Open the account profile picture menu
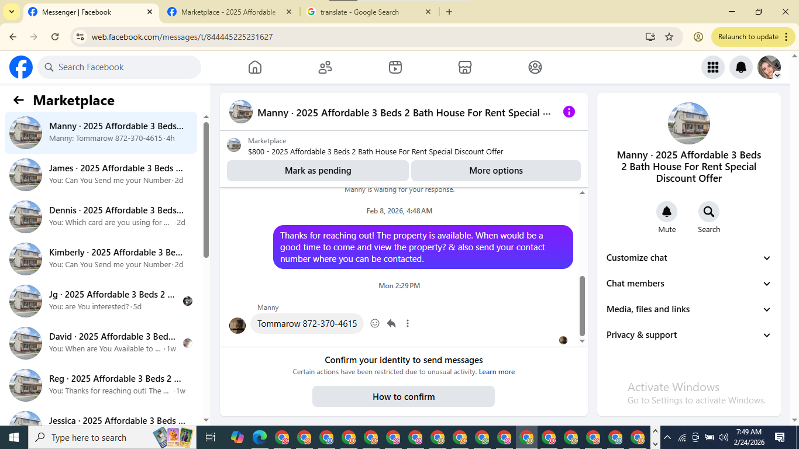This screenshot has height=449, width=799. click(769, 67)
